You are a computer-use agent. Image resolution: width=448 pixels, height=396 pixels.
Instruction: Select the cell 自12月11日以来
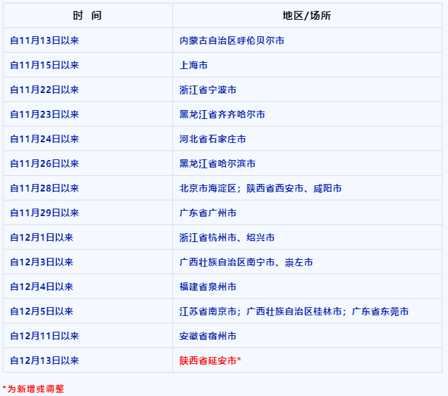point(88,335)
